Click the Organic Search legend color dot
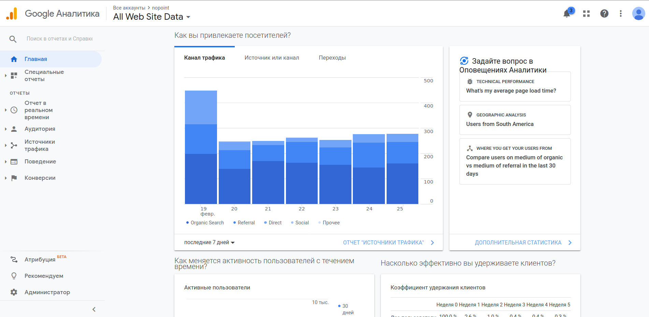 [187, 223]
